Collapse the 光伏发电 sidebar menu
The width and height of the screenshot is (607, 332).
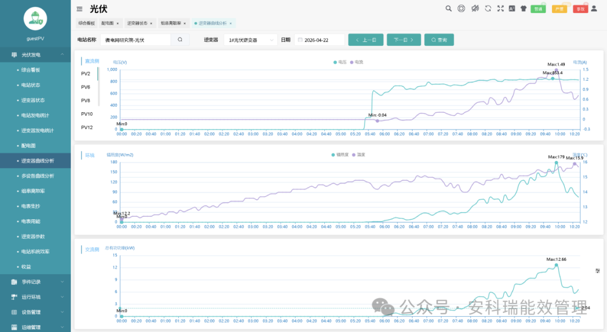click(x=35, y=55)
